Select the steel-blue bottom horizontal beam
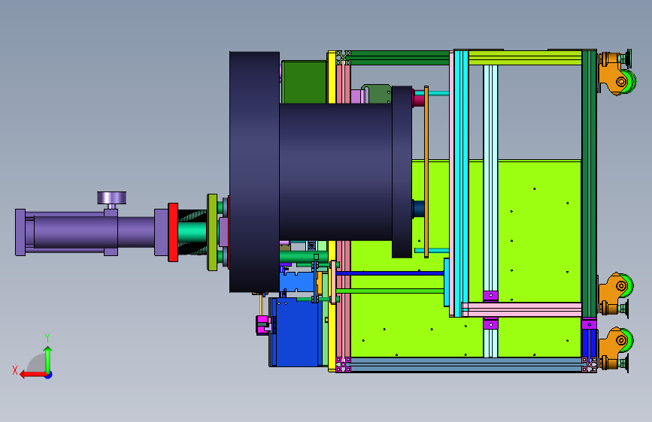652x422 pixels. coord(465,365)
